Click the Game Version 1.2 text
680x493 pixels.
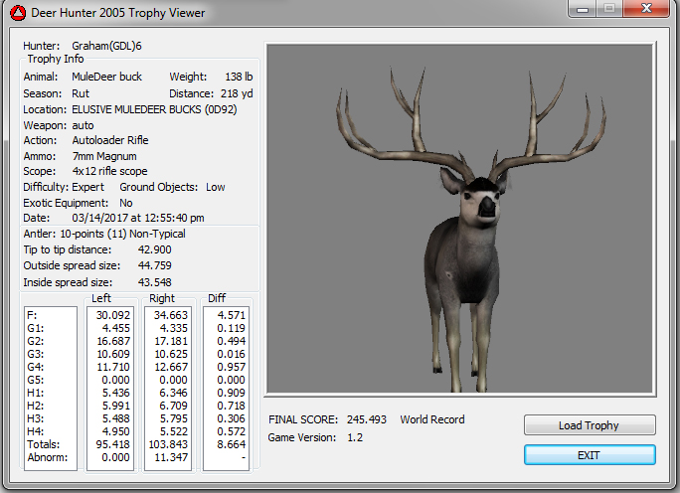[355, 437]
